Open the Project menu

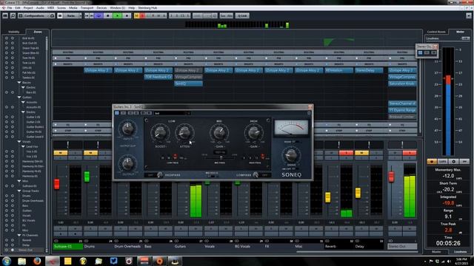pos(28,8)
